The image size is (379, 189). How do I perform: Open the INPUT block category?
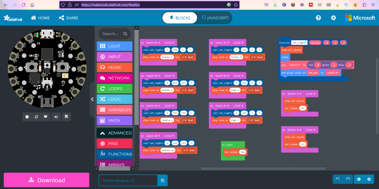[x=115, y=57]
